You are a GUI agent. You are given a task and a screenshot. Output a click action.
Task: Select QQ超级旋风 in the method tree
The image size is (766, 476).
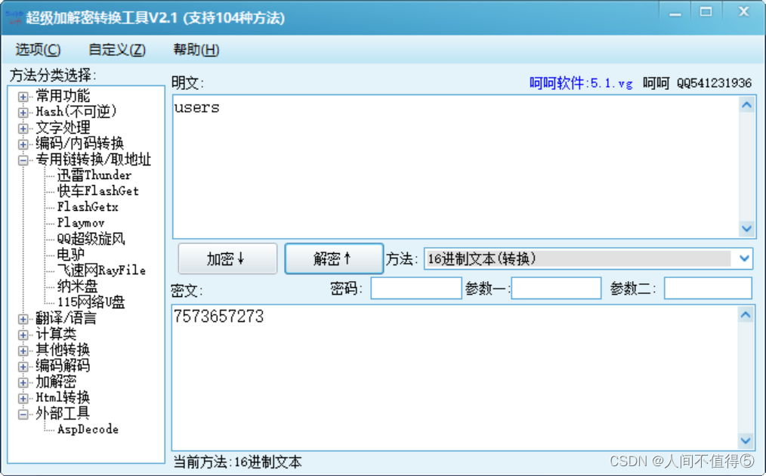[x=91, y=239]
